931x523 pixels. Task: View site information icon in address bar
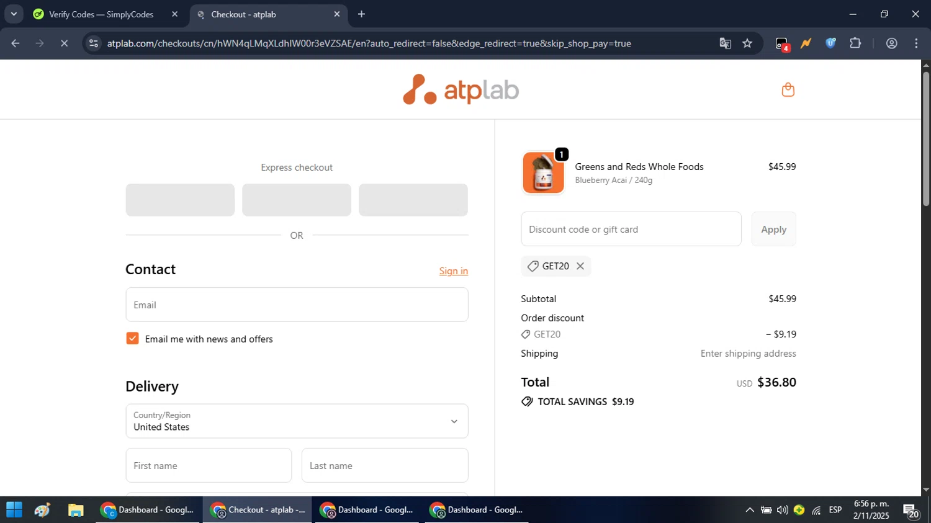click(x=94, y=43)
